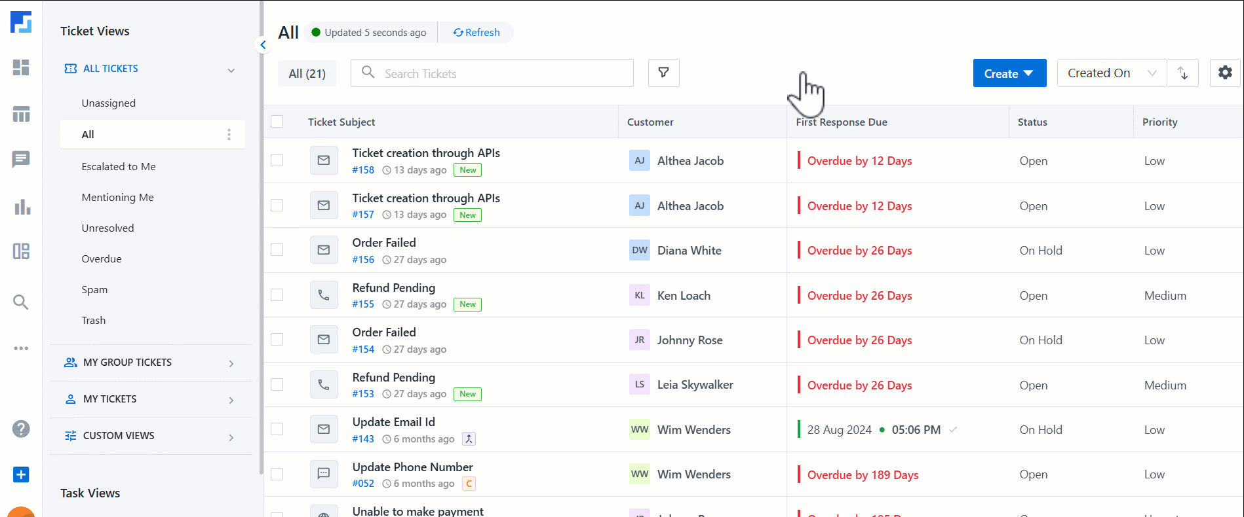The image size is (1244, 517).
Task: Click the All (21) count button
Action: point(307,73)
